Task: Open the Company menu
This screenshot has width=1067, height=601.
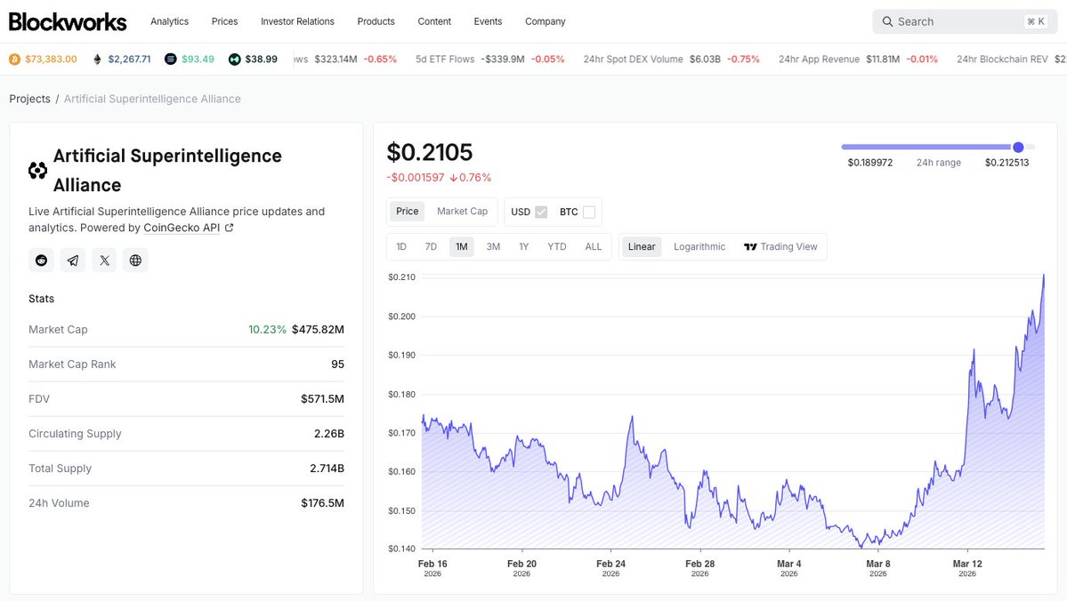Action: (545, 21)
